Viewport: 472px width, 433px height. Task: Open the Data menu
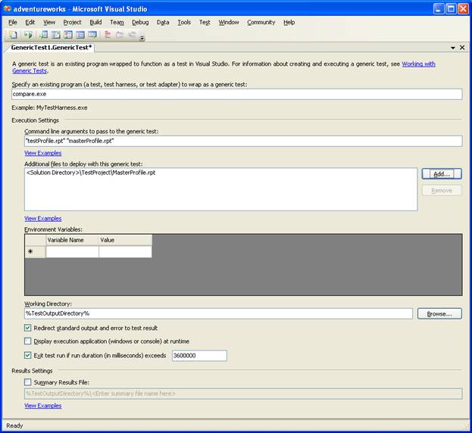pyautogui.click(x=163, y=22)
